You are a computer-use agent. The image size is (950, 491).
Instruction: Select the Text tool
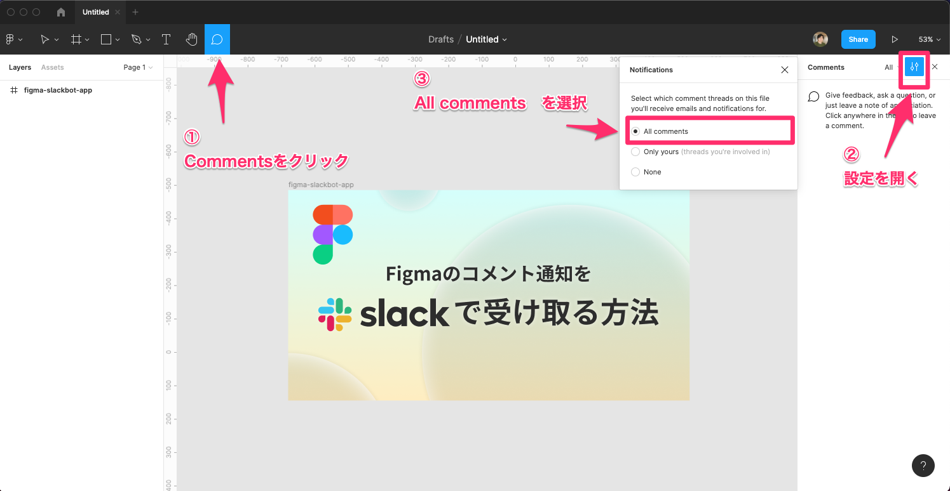point(166,39)
